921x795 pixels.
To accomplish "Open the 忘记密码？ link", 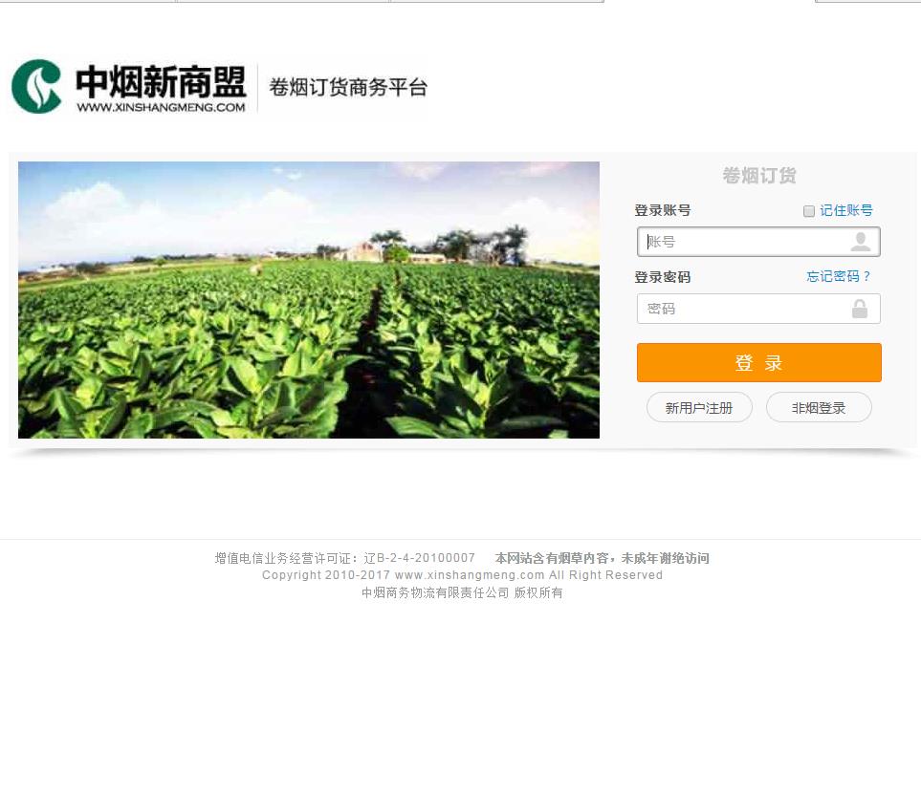I will coord(838,276).
